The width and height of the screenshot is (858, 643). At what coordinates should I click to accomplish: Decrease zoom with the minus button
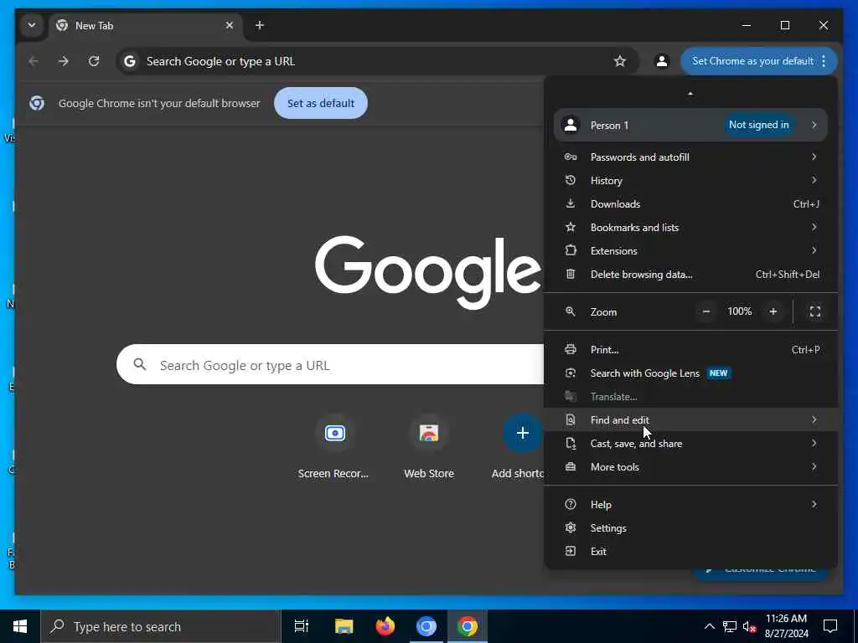pyautogui.click(x=706, y=311)
